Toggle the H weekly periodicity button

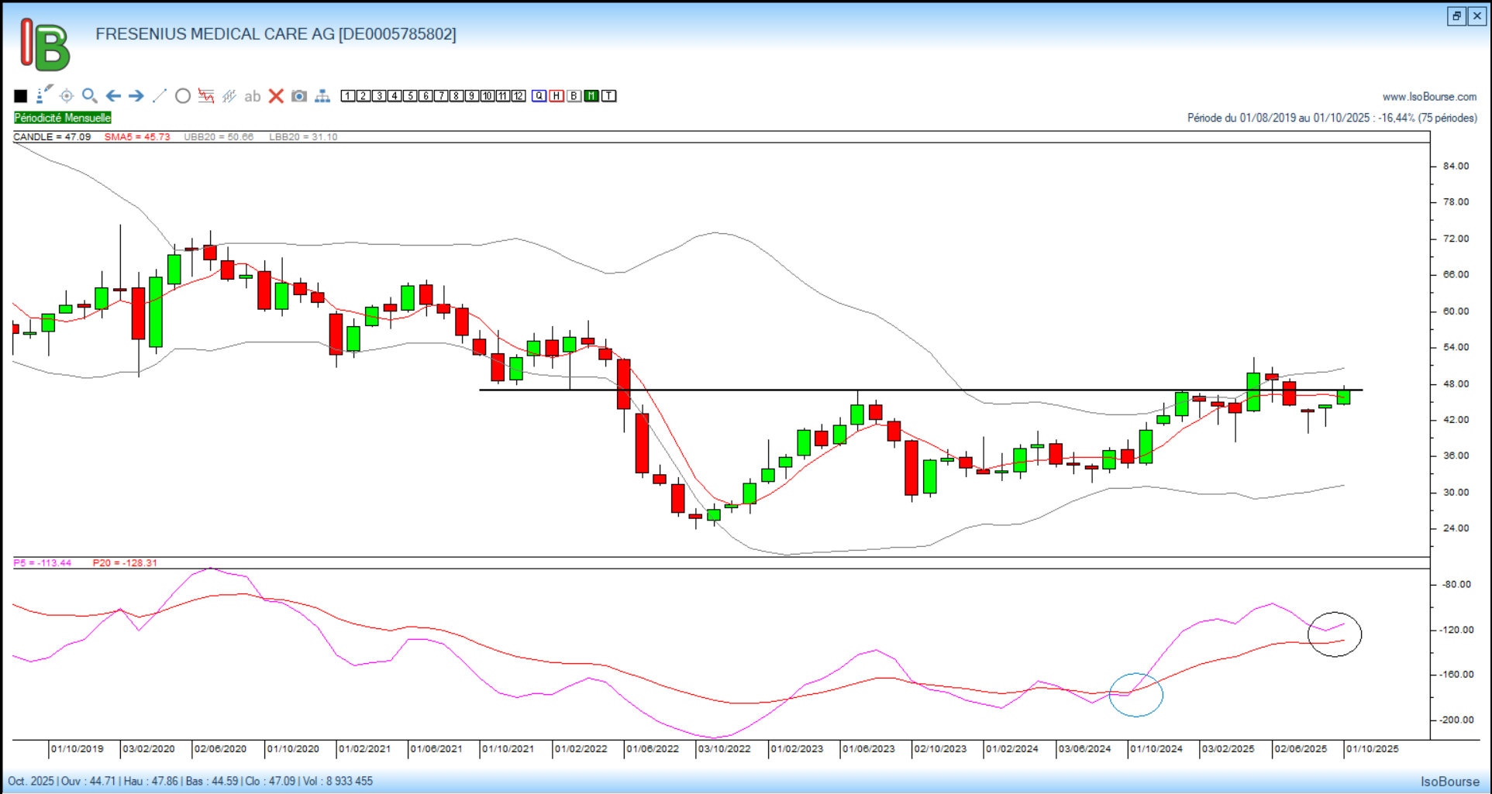click(x=556, y=96)
